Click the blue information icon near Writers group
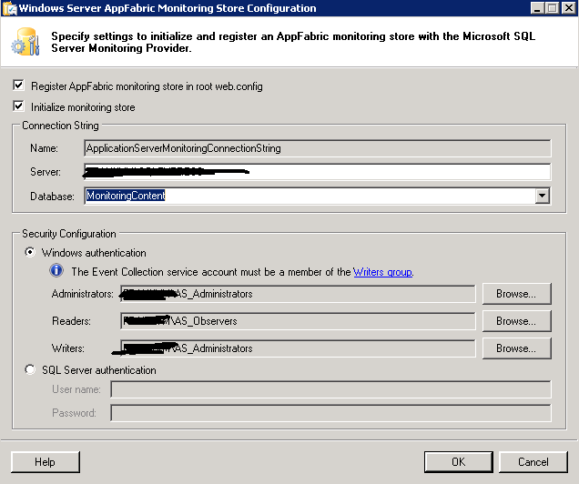Viewport: 579px width, 484px height. [56, 271]
